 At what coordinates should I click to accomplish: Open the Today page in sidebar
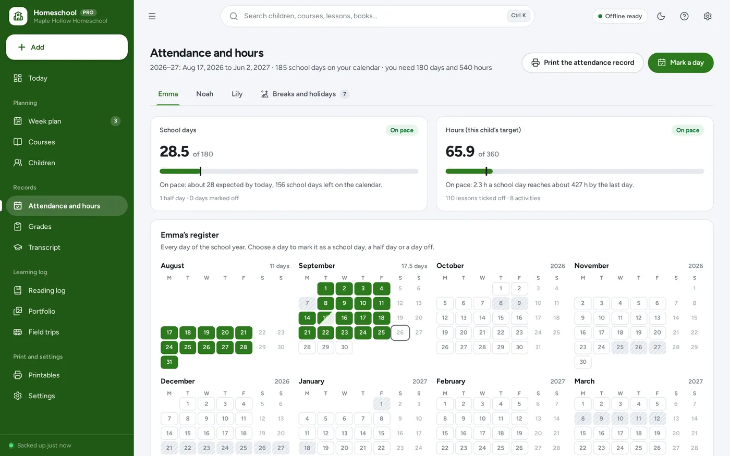click(x=67, y=78)
